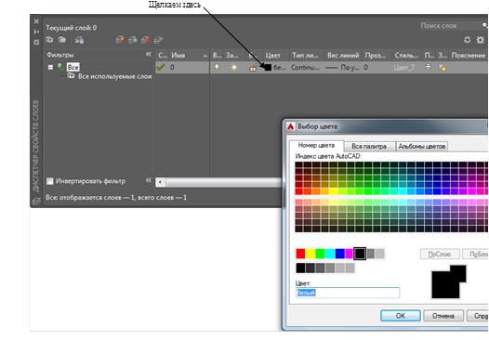Viewport: 489px width, 340px height.
Task: Switch to 'Вся палитра' tab
Action: pos(369,146)
